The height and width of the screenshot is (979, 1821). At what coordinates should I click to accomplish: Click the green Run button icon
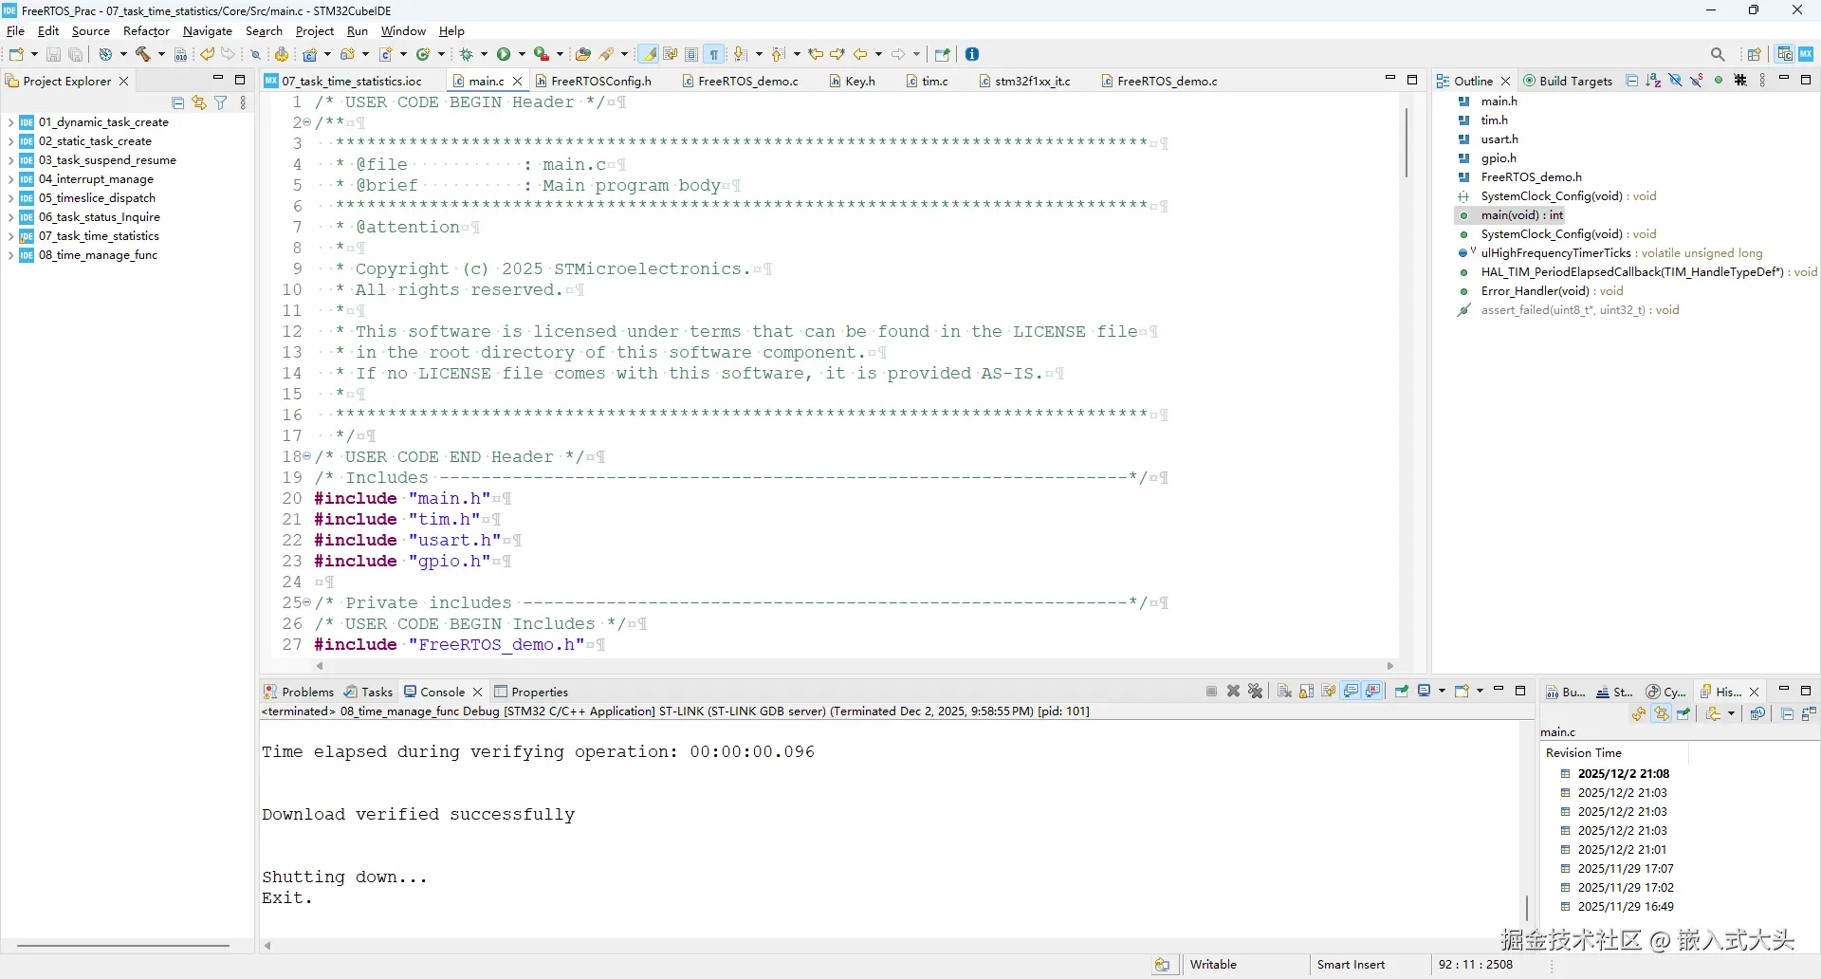(504, 54)
